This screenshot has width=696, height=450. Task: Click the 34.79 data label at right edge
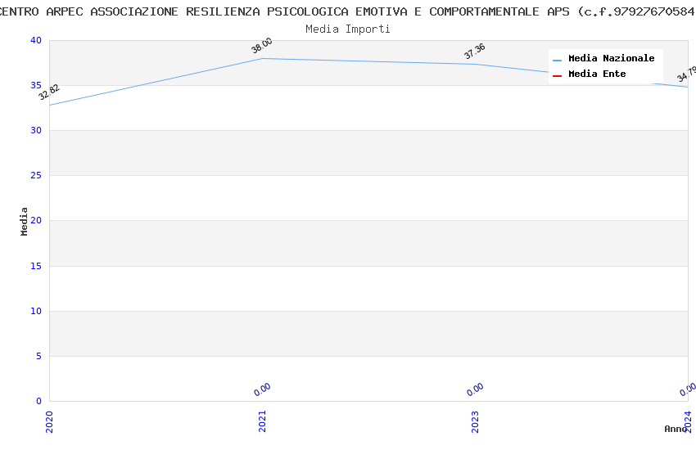(686, 74)
